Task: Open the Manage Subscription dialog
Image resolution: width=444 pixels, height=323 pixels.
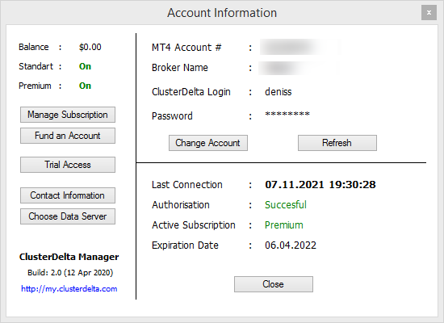Action: tap(68, 115)
